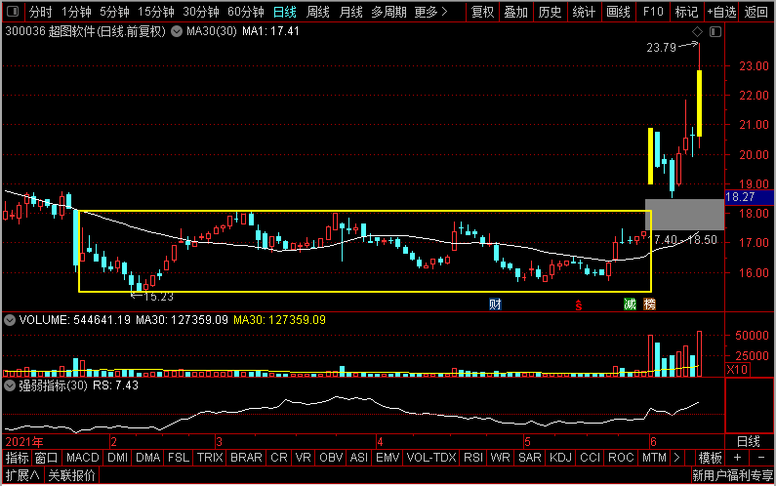Expand the 强弱指标 indicator dropdown arrow
This screenshot has width=776, height=486.
(x=9, y=385)
